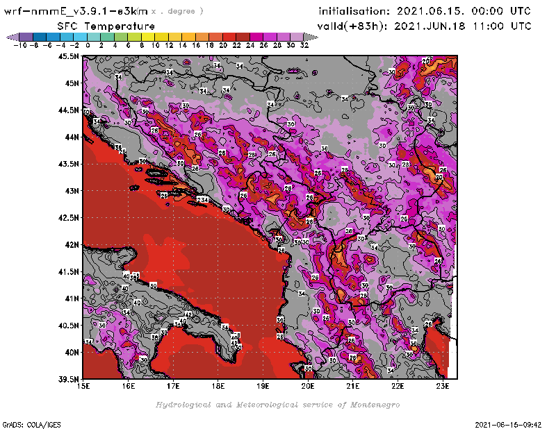Click the contour label '234' on the Adriatic coast

pos(202,200)
